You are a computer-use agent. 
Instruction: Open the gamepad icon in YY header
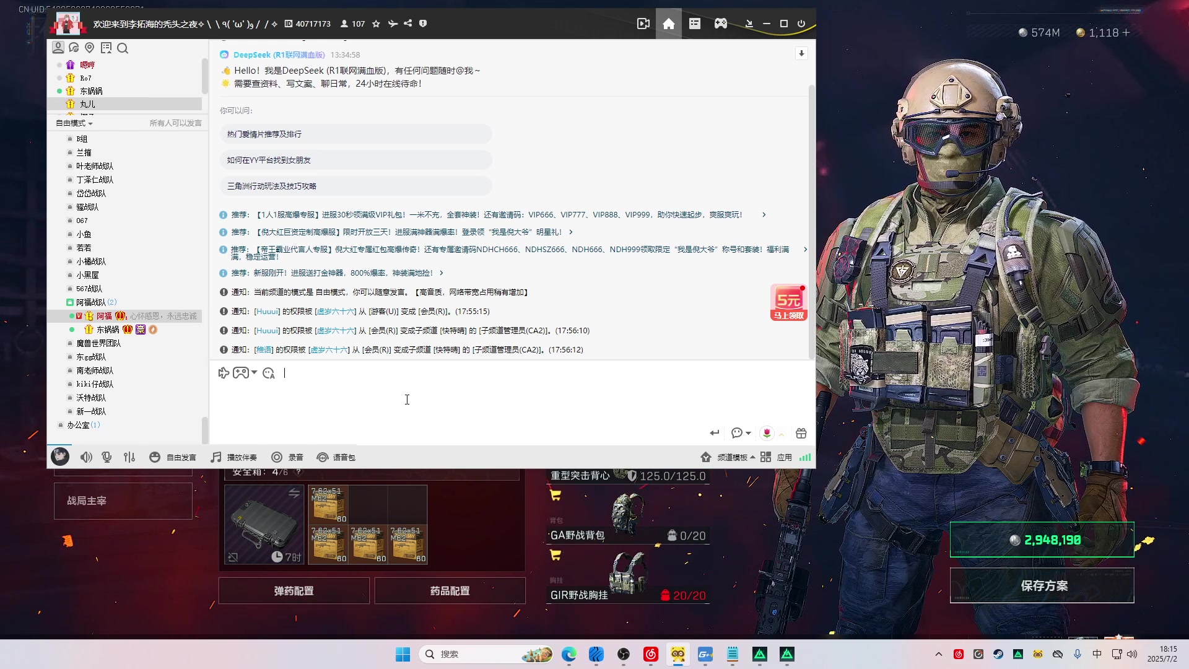[x=721, y=24]
